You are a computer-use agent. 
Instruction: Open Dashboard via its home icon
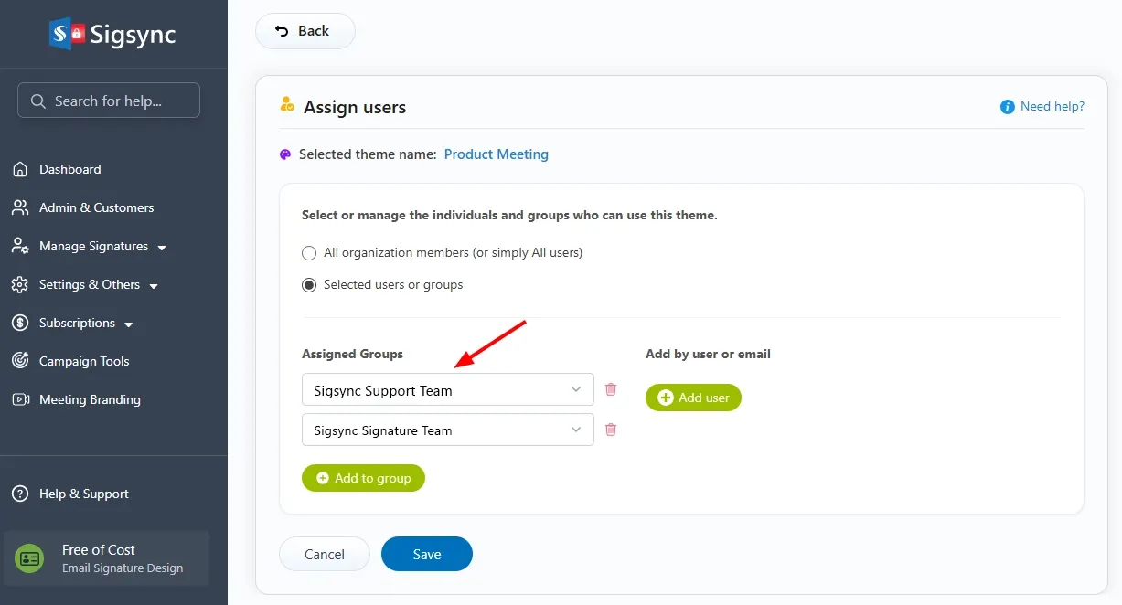20,169
